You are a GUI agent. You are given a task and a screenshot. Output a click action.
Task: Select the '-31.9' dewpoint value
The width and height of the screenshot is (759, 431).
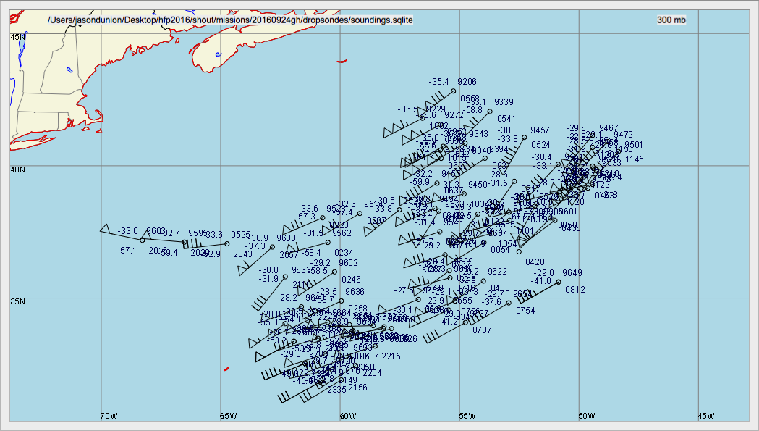pyautogui.click(x=268, y=280)
